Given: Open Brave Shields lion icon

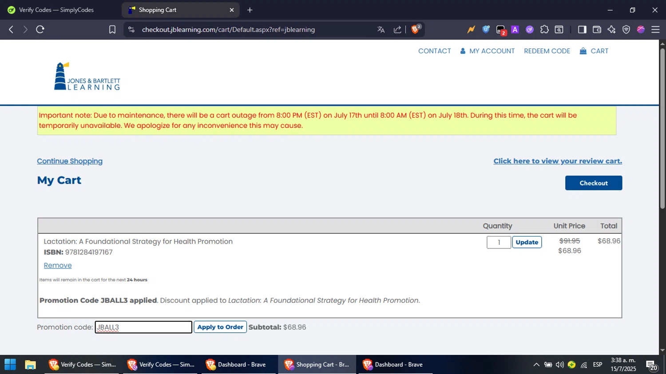Looking at the screenshot, I should (x=416, y=29).
